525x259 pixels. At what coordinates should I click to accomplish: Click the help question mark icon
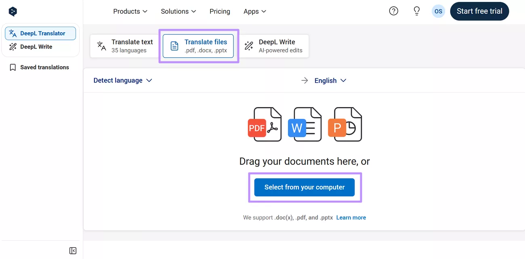pyautogui.click(x=394, y=11)
